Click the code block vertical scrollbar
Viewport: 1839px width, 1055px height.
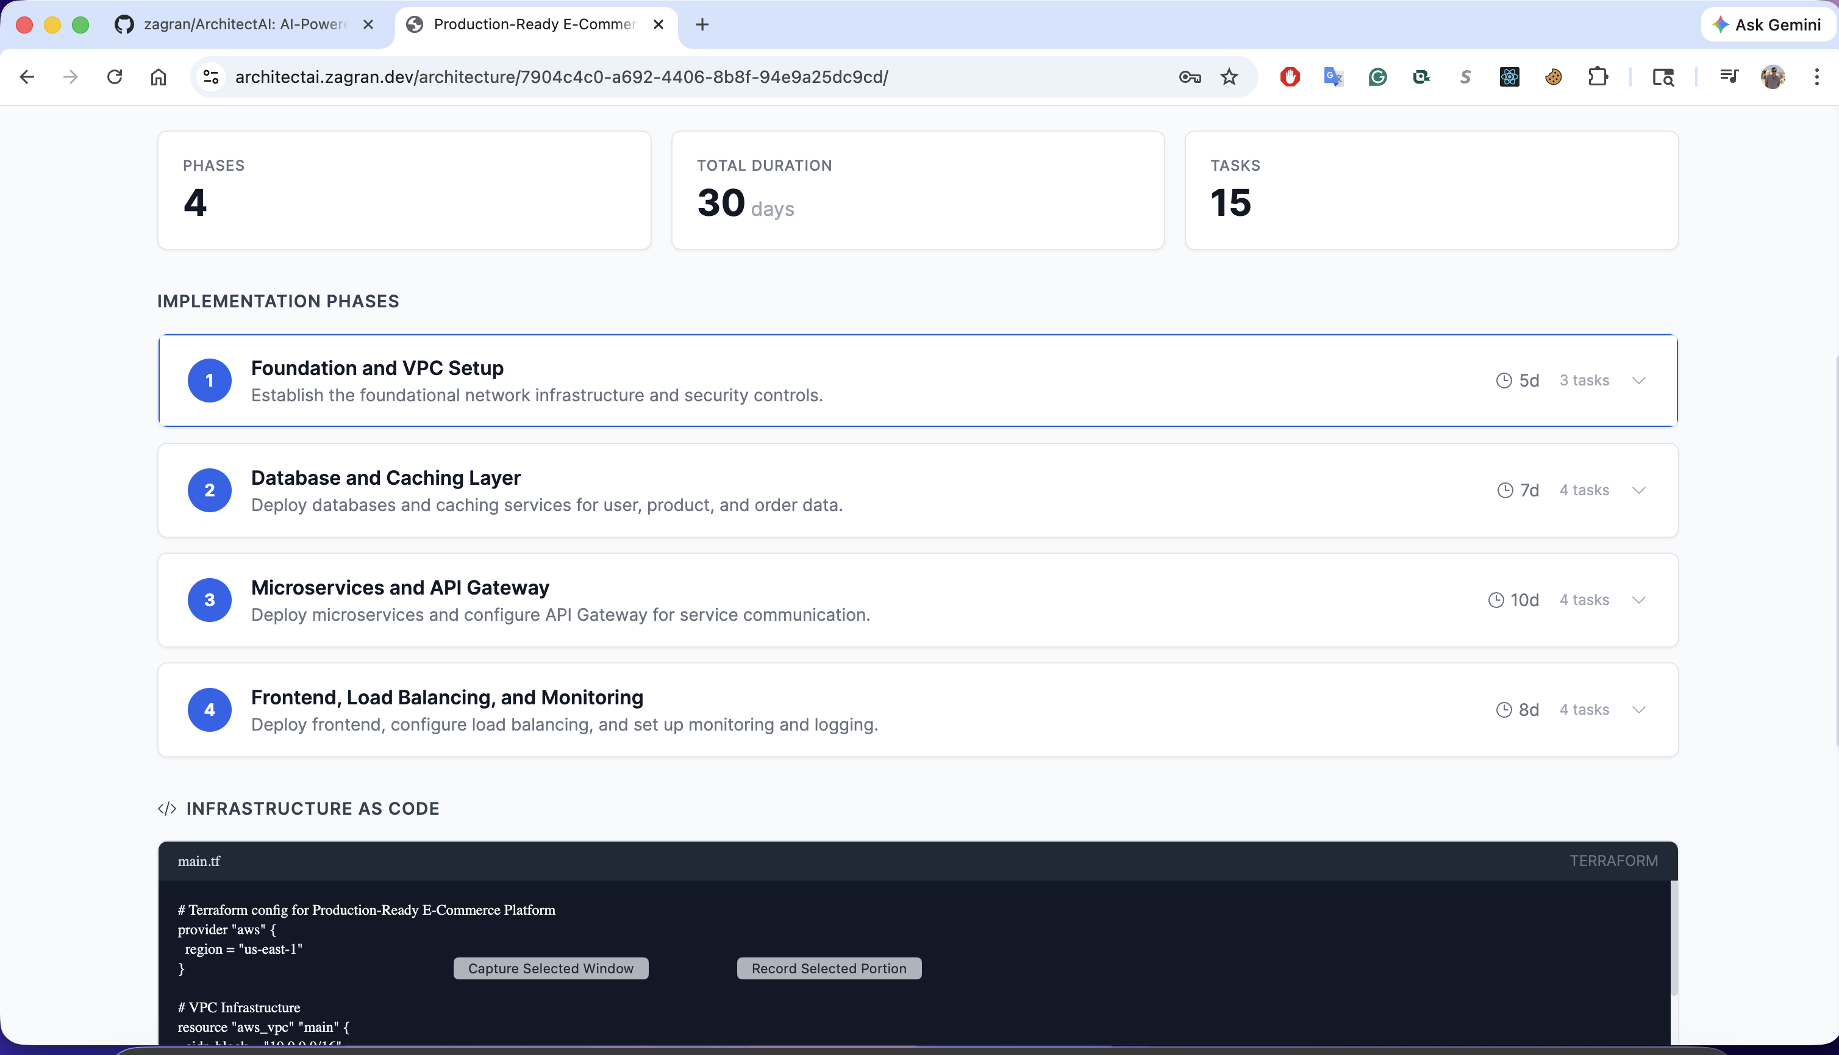click(x=1674, y=938)
